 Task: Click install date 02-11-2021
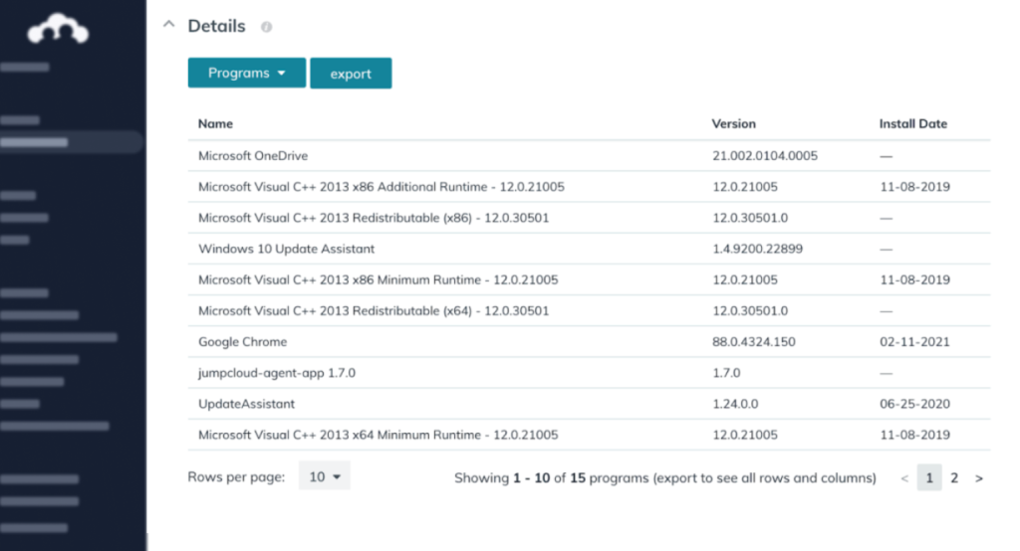click(914, 342)
